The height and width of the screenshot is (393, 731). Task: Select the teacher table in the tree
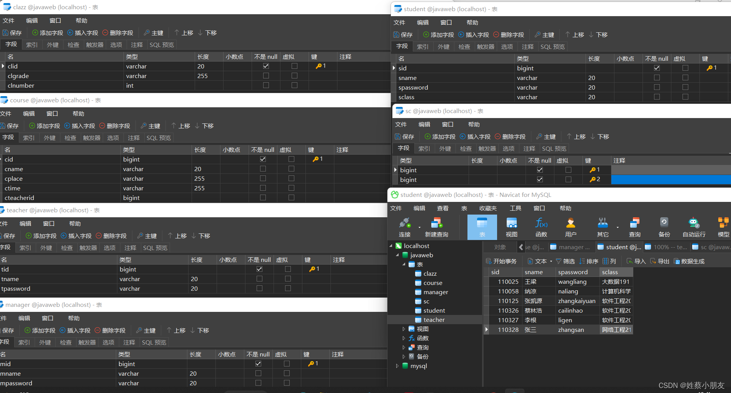tap(434, 320)
